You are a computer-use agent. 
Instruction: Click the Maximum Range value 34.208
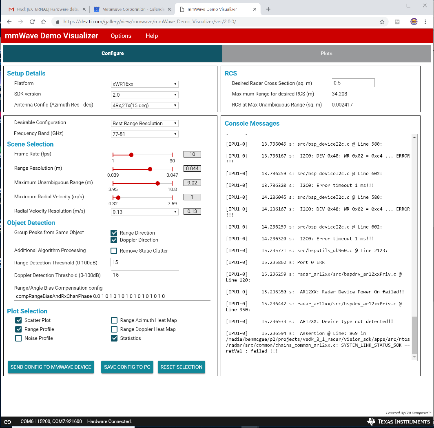point(339,94)
